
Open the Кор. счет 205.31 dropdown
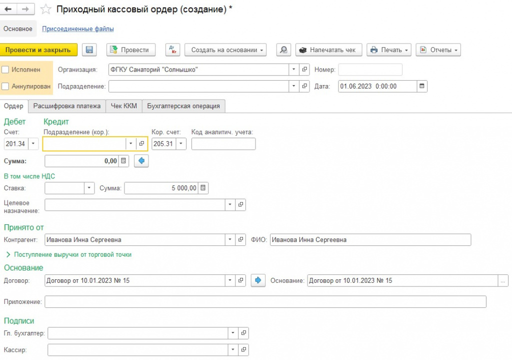point(181,144)
